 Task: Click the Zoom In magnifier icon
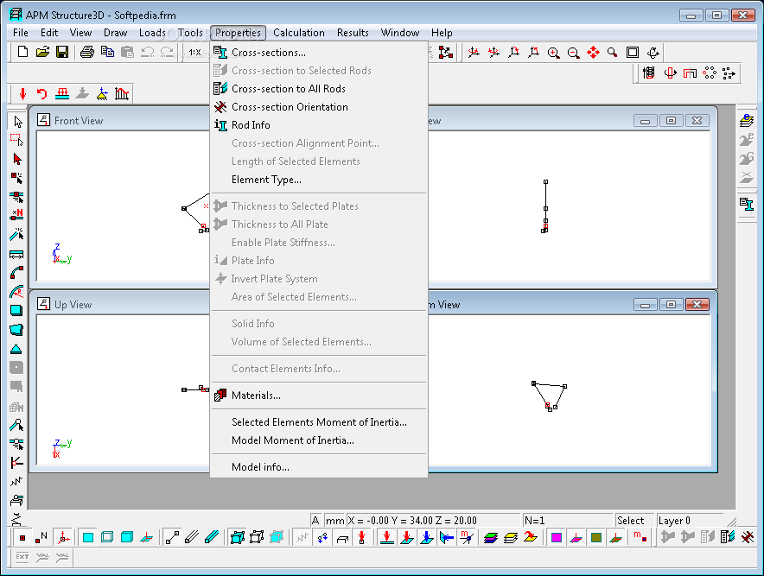click(553, 53)
